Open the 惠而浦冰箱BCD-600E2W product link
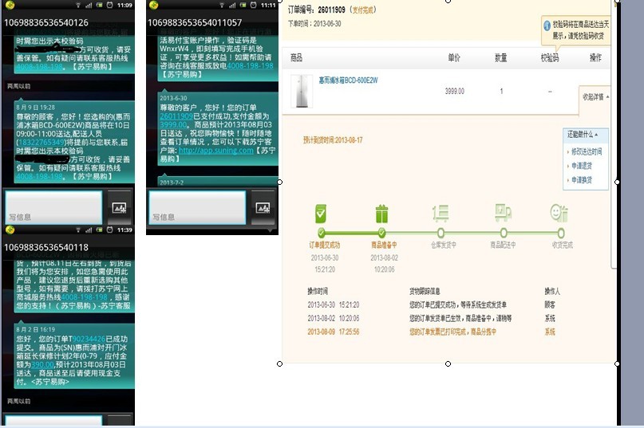The width and height of the screenshot is (644, 428). pos(348,80)
